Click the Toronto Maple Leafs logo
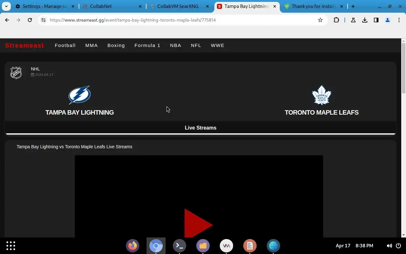This screenshot has width=406, height=254. tap(322, 95)
